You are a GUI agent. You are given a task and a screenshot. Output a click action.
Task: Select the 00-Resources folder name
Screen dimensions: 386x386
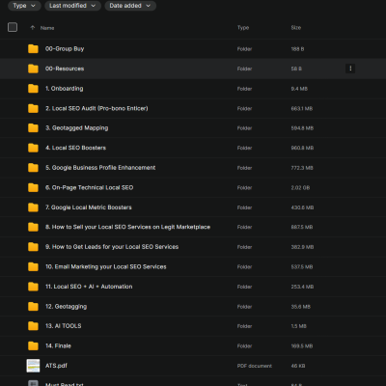65,69
